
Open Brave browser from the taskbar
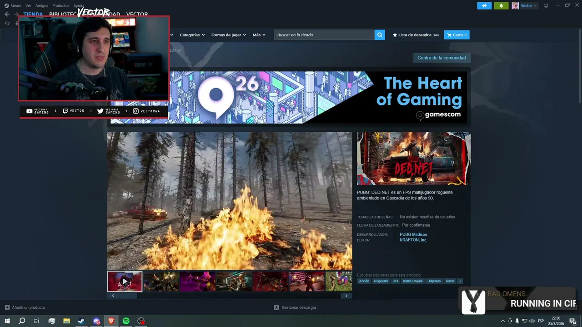point(111,321)
